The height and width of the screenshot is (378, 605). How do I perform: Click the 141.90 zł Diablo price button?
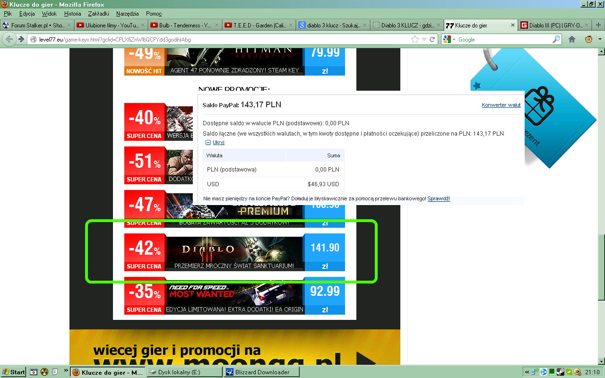tap(325, 252)
